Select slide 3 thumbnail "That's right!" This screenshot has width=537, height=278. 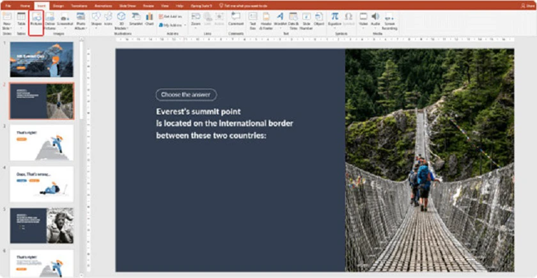tap(42, 143)
